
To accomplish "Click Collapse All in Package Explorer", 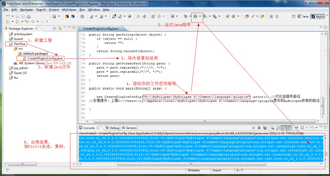I will [x=54, y=28].
